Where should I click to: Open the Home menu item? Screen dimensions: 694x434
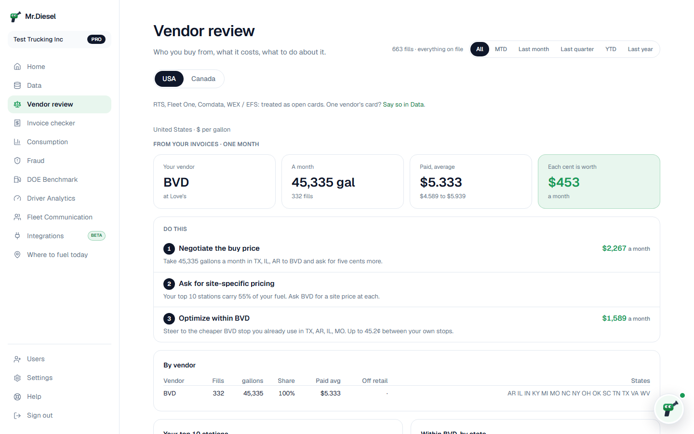click(x=59, y=67)
